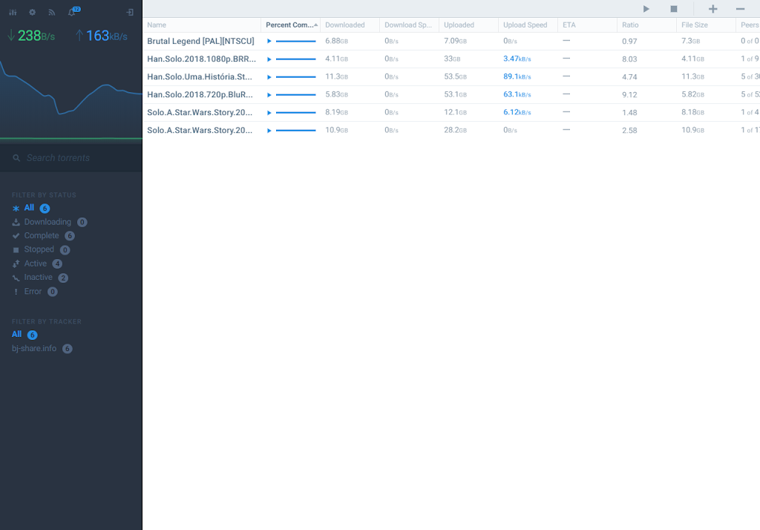The height and width of the screenshot is (530, 760).
Task: Sort by the Percent Complete column header
Action: click(290, 25)
